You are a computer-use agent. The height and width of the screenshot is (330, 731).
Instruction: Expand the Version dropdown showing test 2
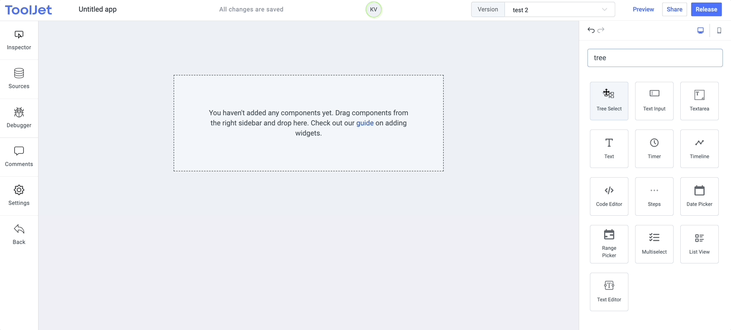coord(559,10)
